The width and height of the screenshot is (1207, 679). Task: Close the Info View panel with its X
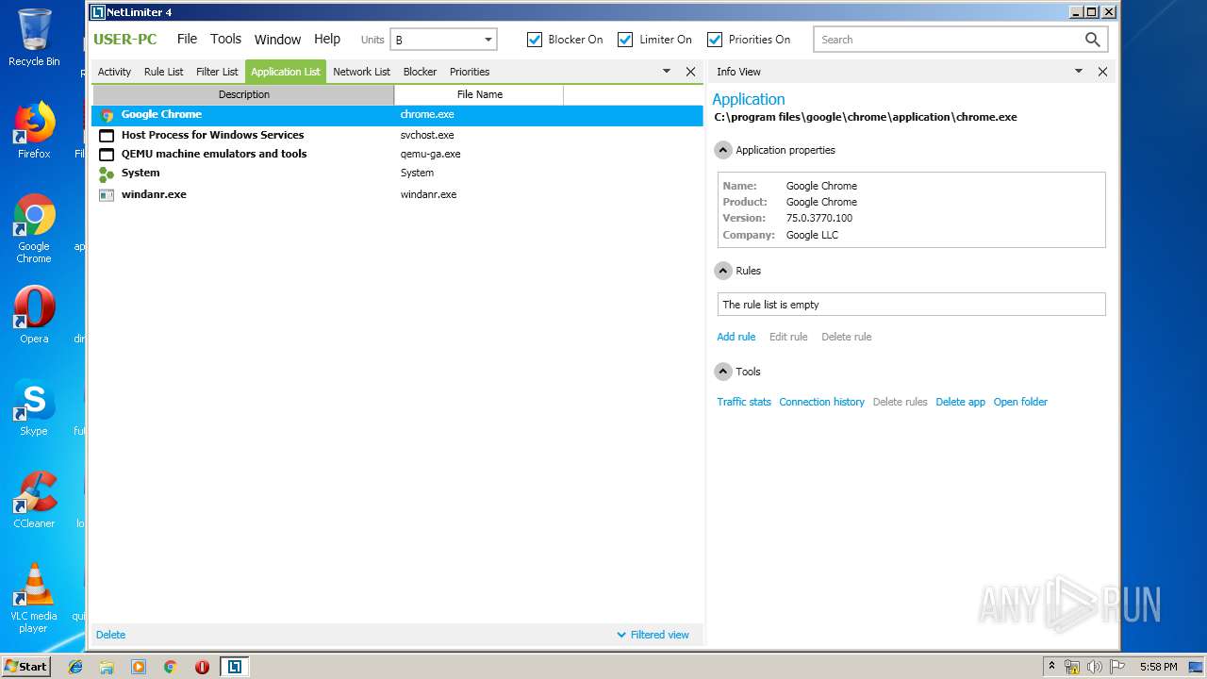[x=1102, y=72]
